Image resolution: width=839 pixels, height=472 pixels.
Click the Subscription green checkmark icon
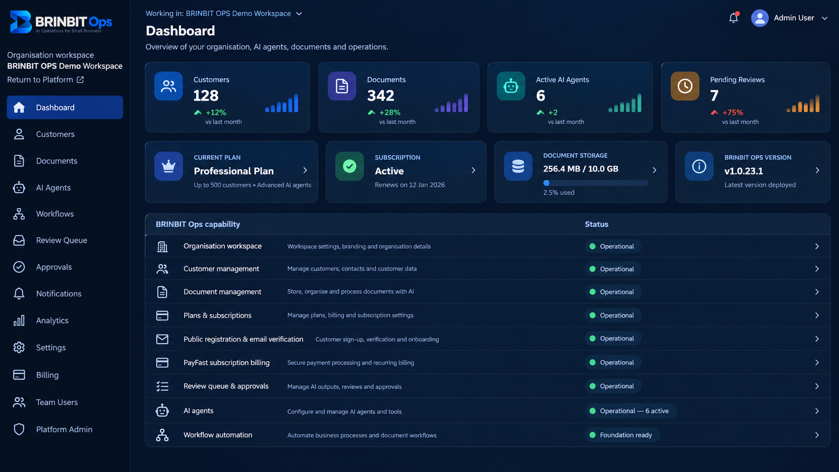pos(350,166)
